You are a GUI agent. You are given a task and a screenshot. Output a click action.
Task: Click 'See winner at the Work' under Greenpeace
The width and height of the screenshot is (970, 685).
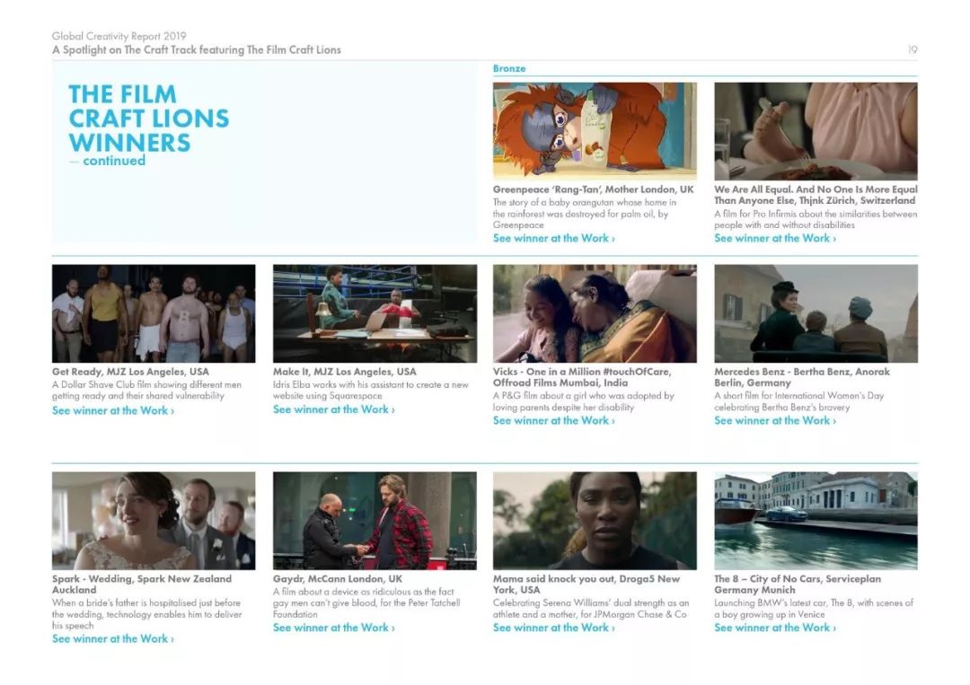tap(553, 238)
